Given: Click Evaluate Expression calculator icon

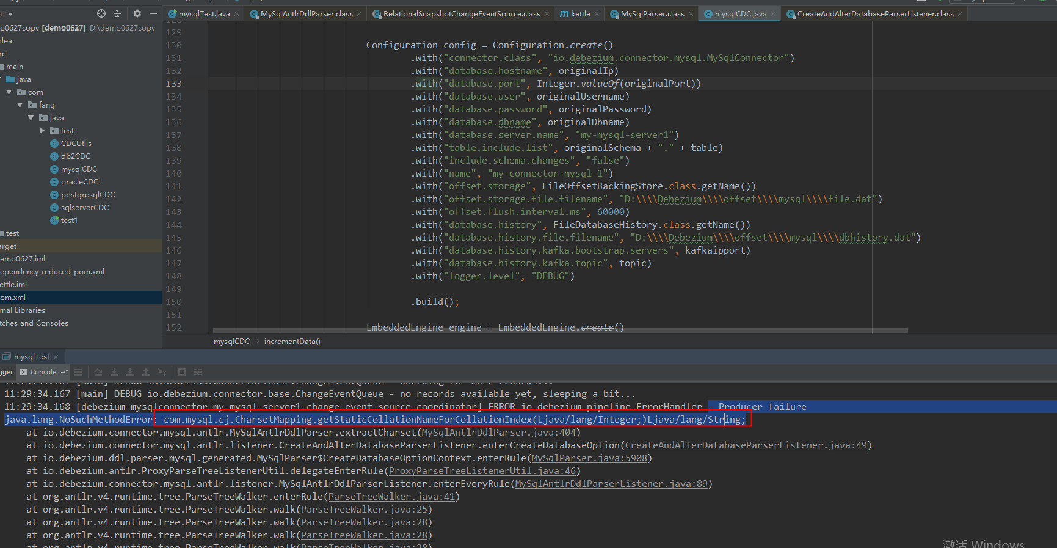Looking at the screenshot, I should (x=182, y=372).
